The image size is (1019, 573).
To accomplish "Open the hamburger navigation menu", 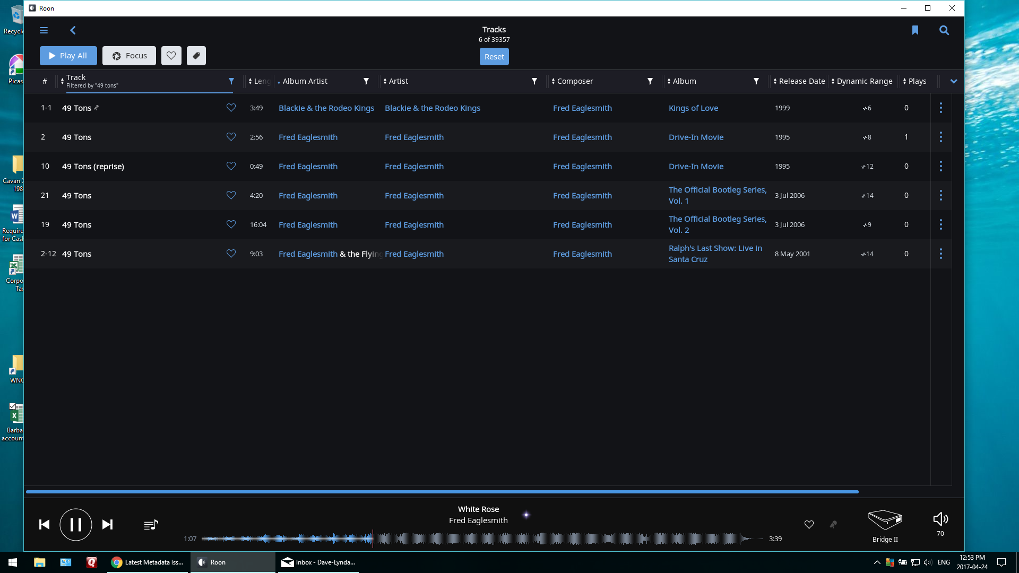I will click(44, 30).
